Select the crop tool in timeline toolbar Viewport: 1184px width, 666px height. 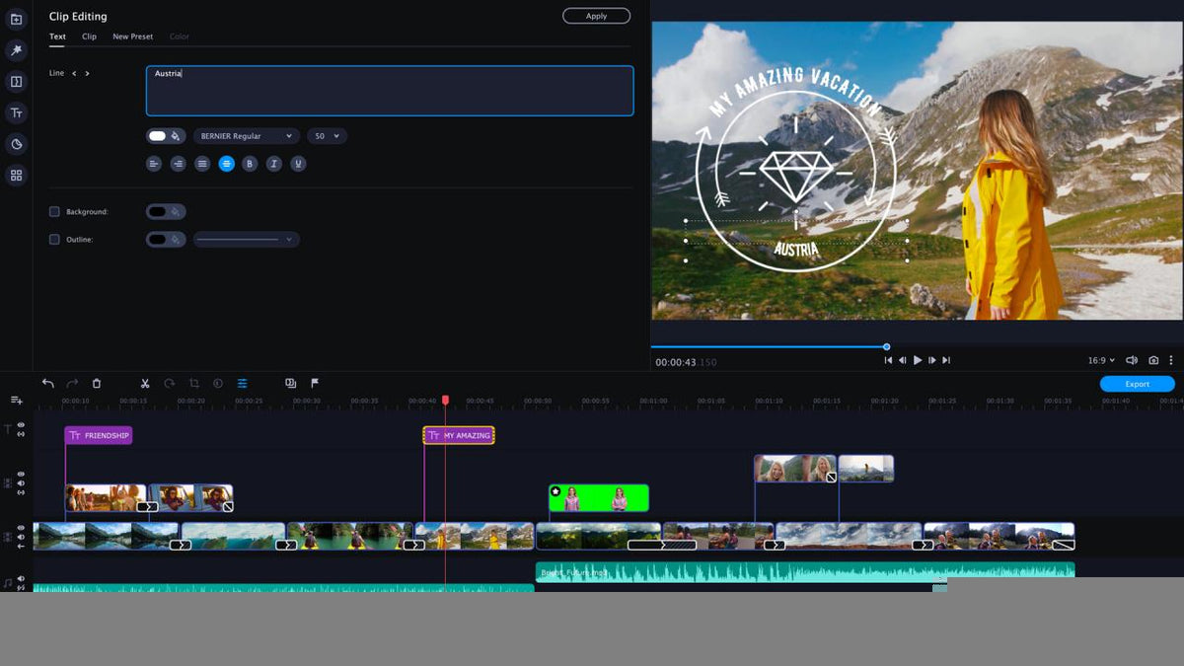(194, 383)
